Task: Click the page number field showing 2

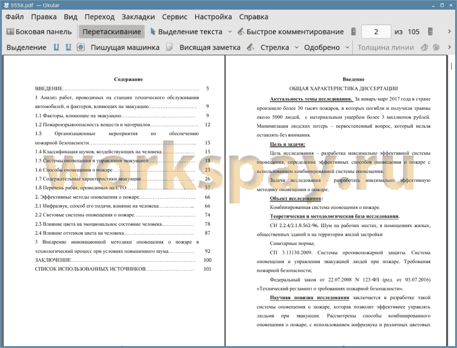Action: [376, 32]
